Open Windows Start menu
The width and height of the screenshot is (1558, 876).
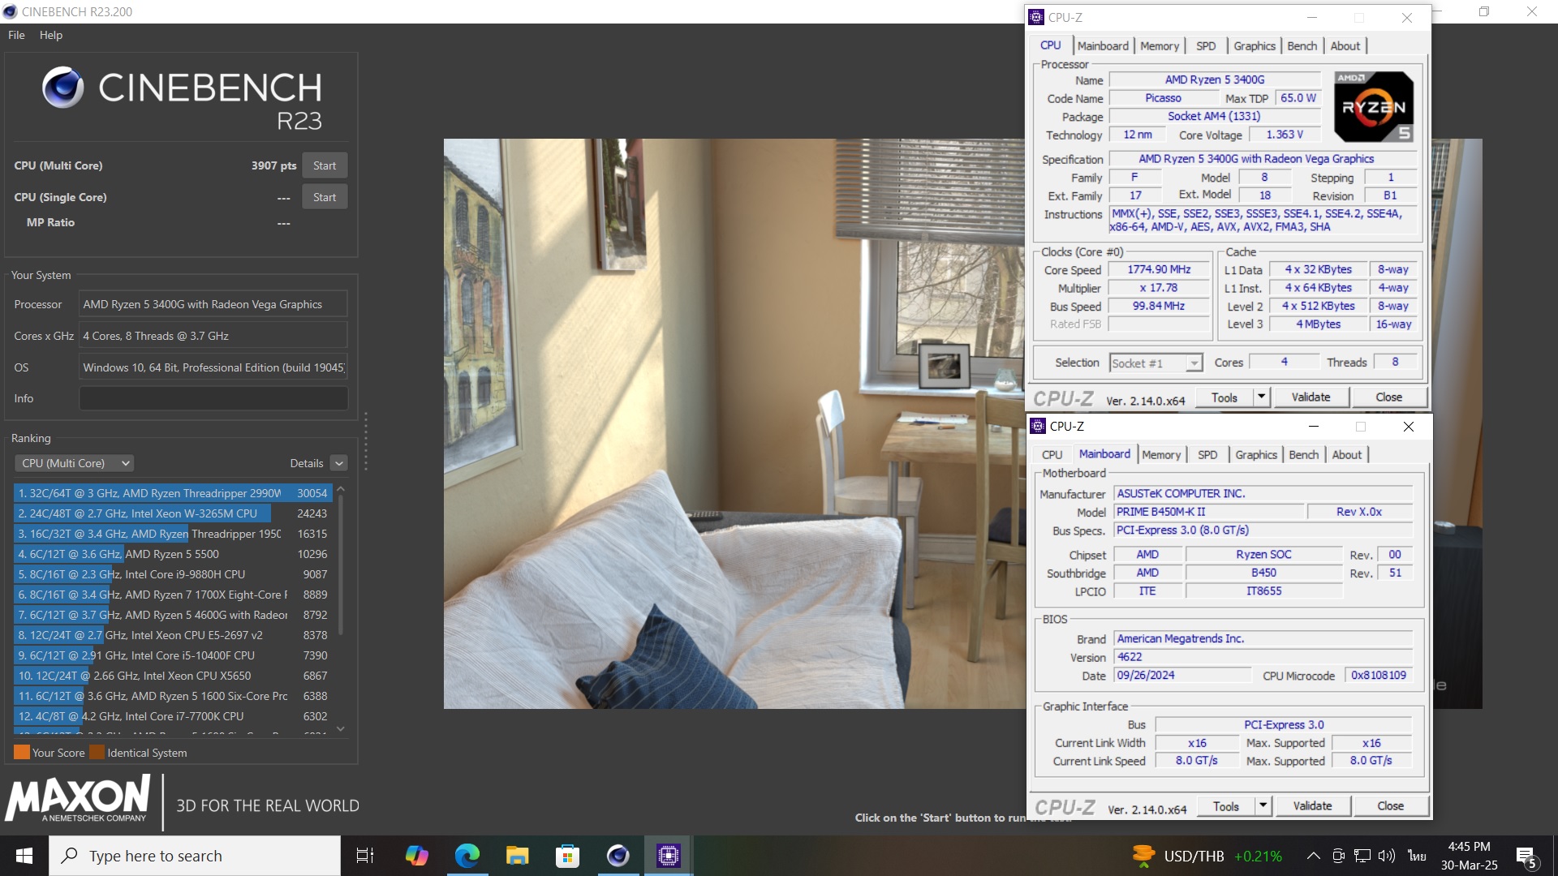(x=24, y=856)
